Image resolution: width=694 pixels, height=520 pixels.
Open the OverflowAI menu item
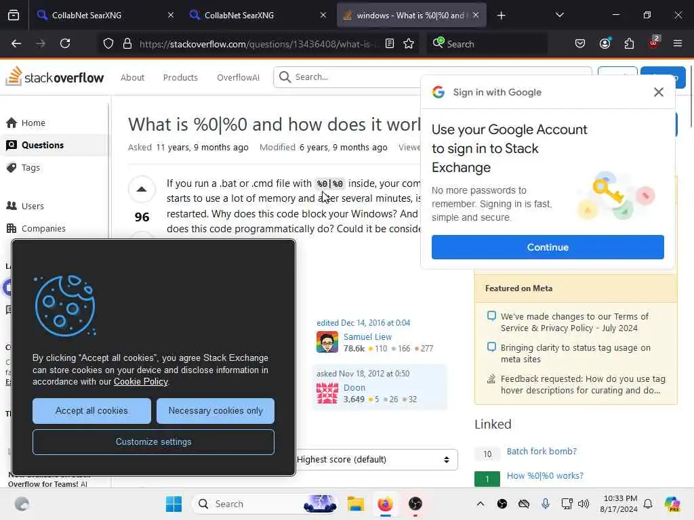[238, 77]
